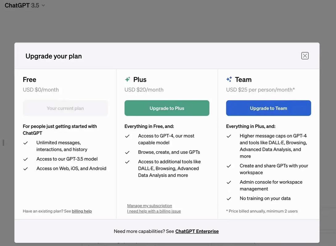The image size is (336, 246).
Task: Open the billing help link
Action: click(x=82, y=211)
